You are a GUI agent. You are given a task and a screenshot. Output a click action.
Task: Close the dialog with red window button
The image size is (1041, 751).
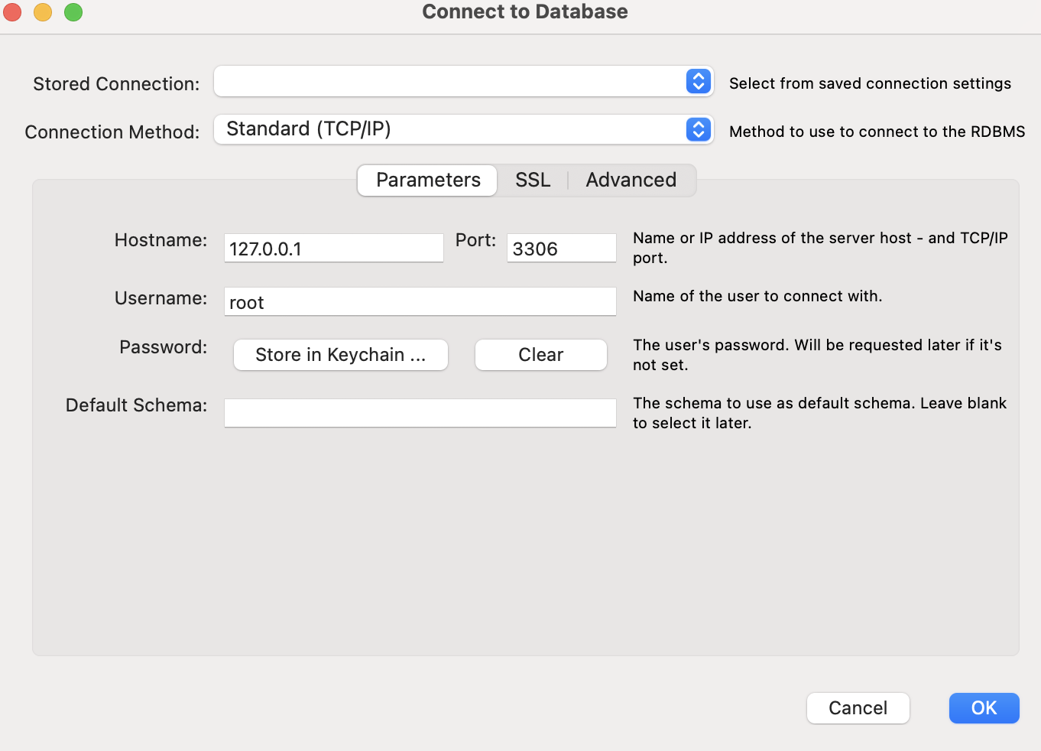coord(12,12)
